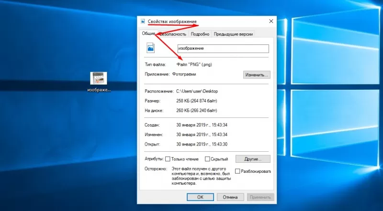This screenshot has width=383, height=211.
Task: Close the Свойства dialog with X
Action: click(x=271, y=21)
